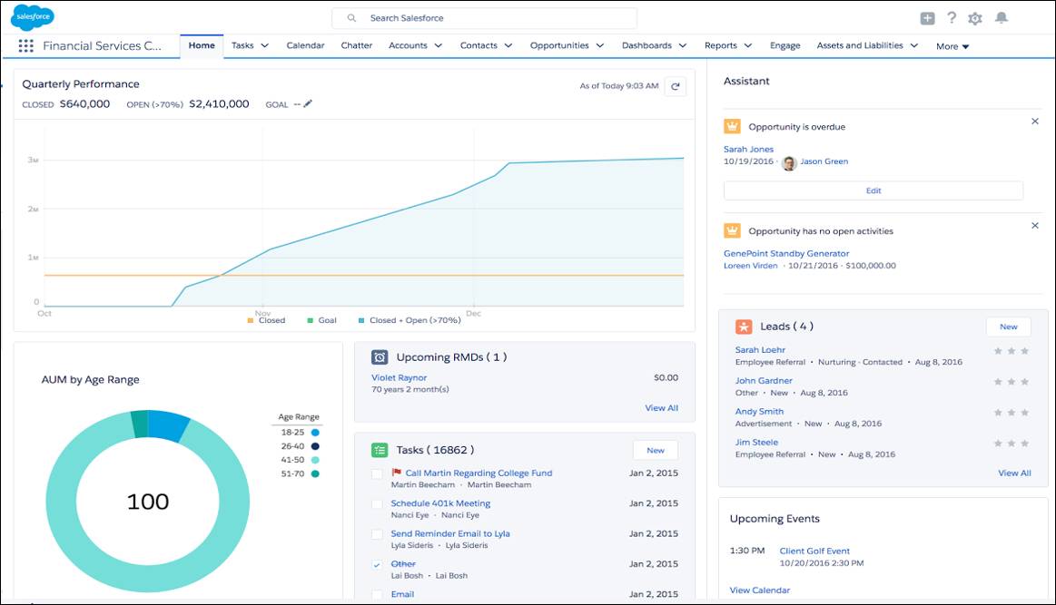Expand the Tasks tab dropdown arrow

[264, 45]
